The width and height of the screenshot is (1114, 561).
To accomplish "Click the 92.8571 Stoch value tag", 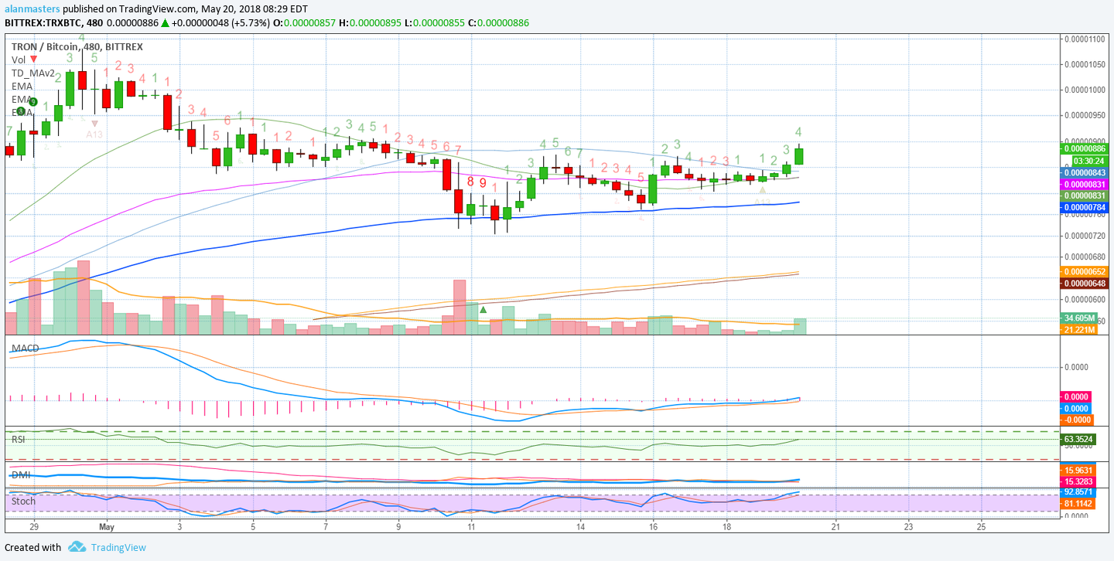I will (x=1078, y=491).
